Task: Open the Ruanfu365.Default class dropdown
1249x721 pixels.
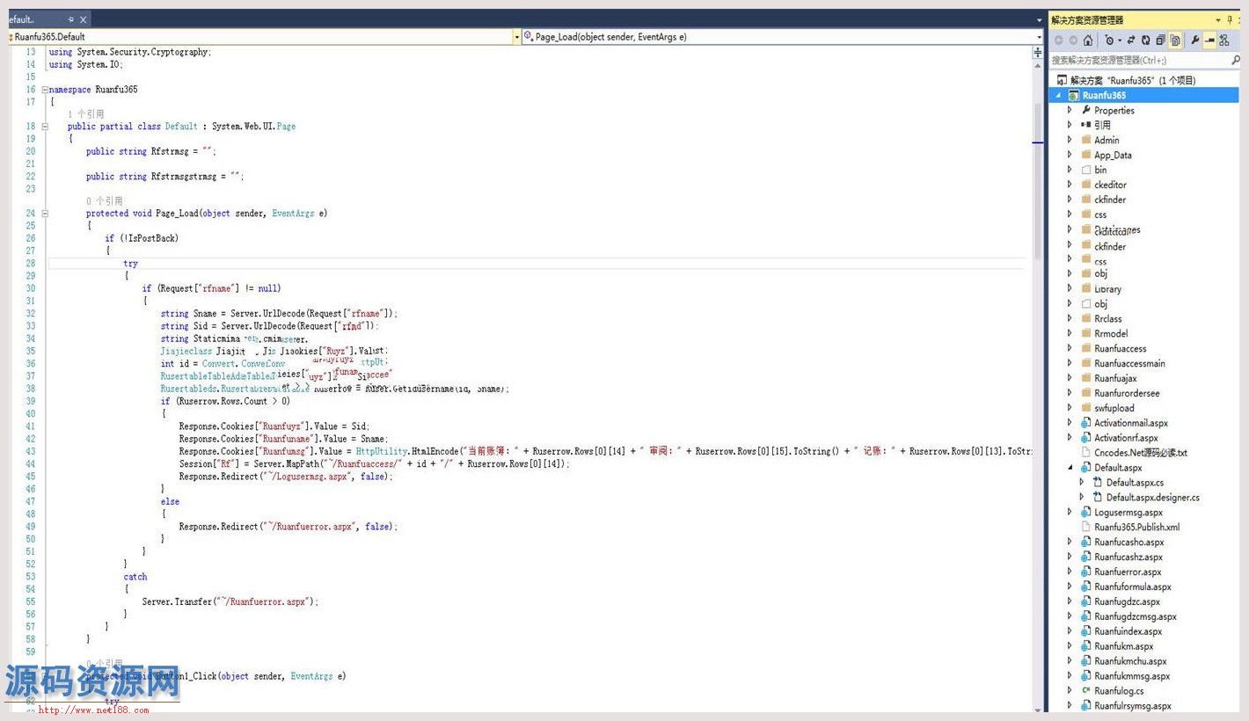Action: pyautogui.click(x=516, y=37)
